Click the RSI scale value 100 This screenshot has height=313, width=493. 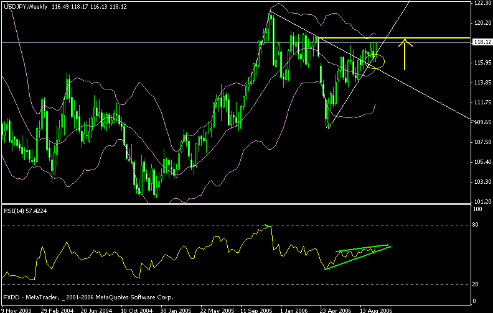point(477,209)
